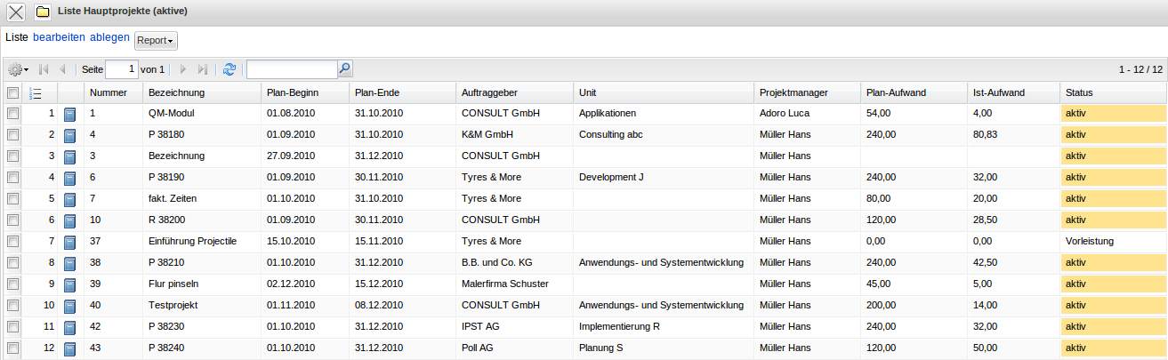Open the QM-Modul project document icon
Image resolution: width=1168 pixels, height=360 pixels.
70,115
